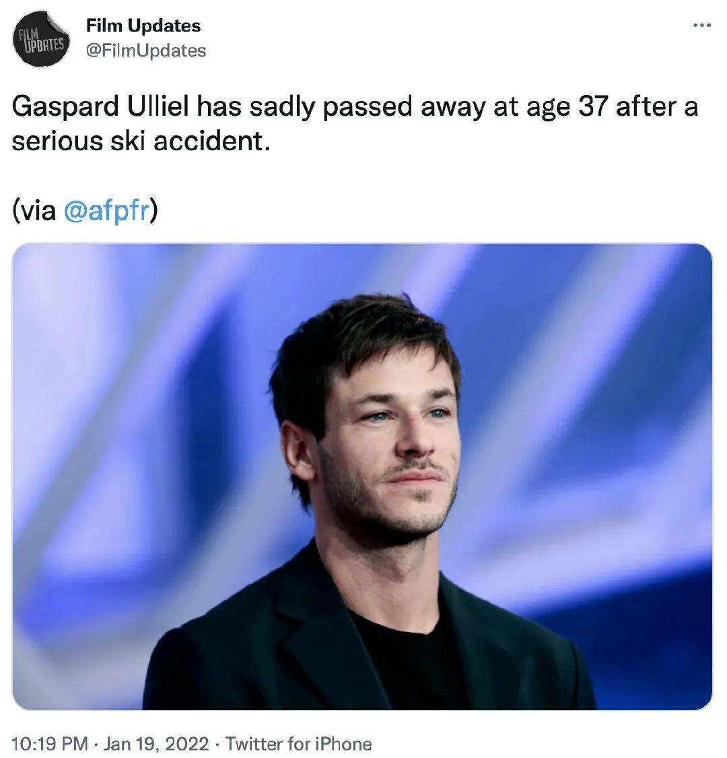Image resolution: width=727 pixels, height=758 pixels.
Task: Select the Twitter for iPhone source label
Action: 299,745
